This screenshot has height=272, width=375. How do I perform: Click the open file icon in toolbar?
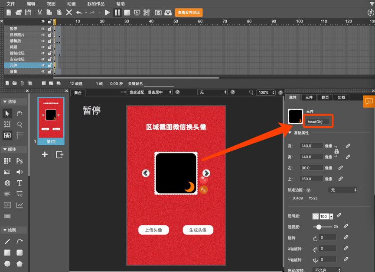coord(18,13)
